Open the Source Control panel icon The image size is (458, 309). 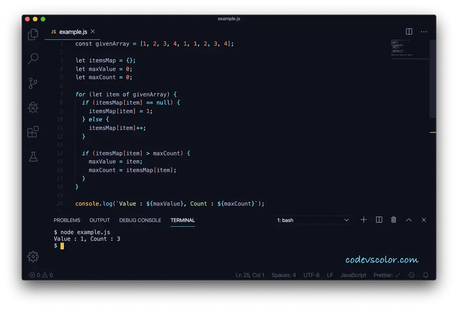tap(33, 83)
